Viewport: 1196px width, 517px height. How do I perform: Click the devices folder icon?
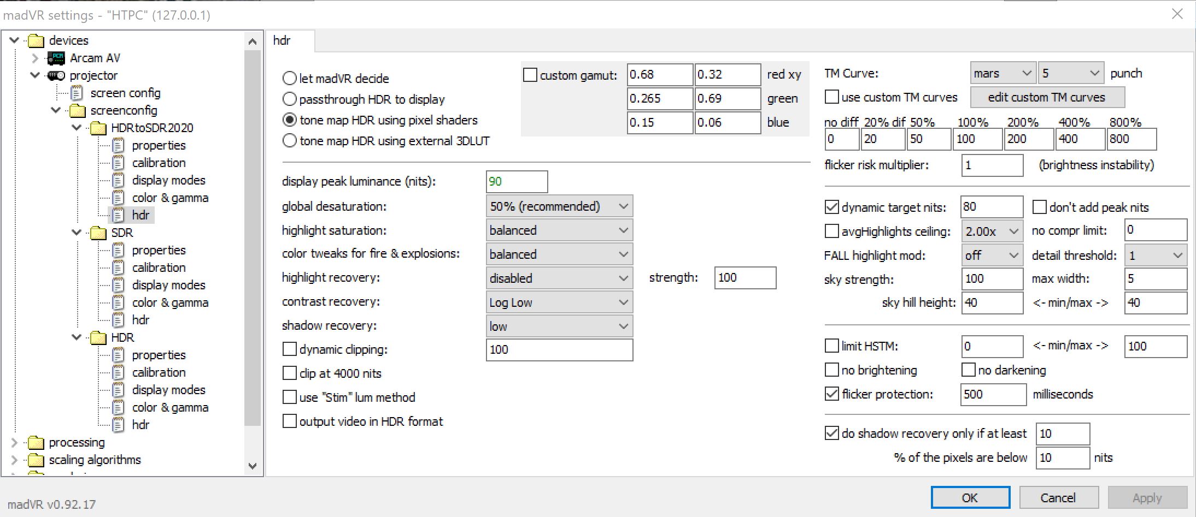point(36,40)
